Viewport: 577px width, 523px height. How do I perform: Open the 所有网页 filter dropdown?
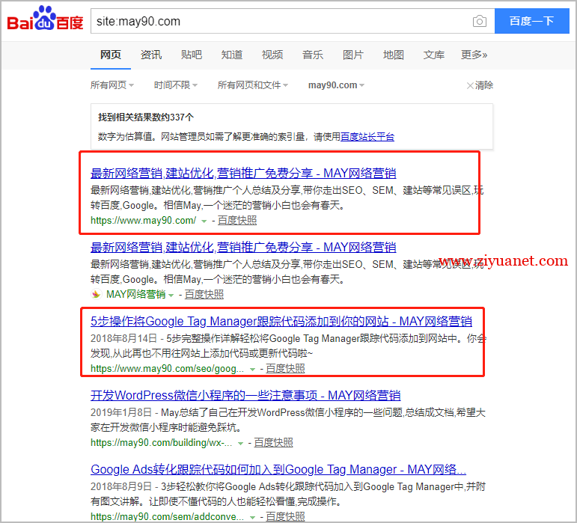[112, 85]
